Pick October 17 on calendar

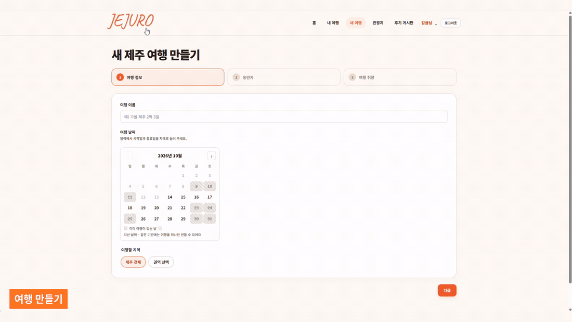210,197
